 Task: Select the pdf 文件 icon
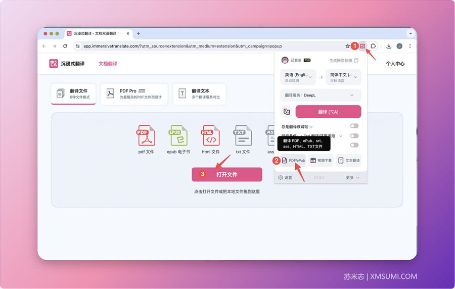(x=146, y=136)
